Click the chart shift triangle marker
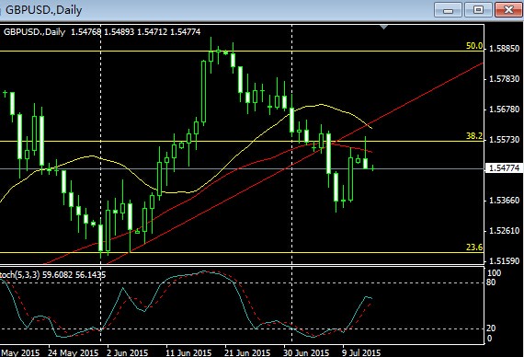 pos(384,27)
